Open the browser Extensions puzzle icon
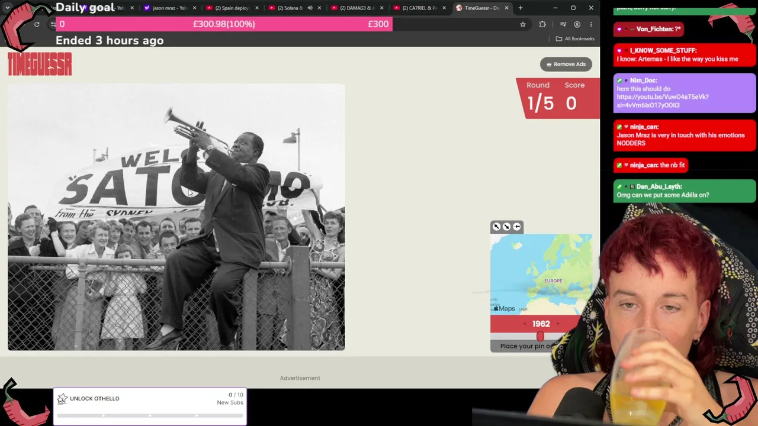This screenshot has height=426, width=758. click(542, 24)
